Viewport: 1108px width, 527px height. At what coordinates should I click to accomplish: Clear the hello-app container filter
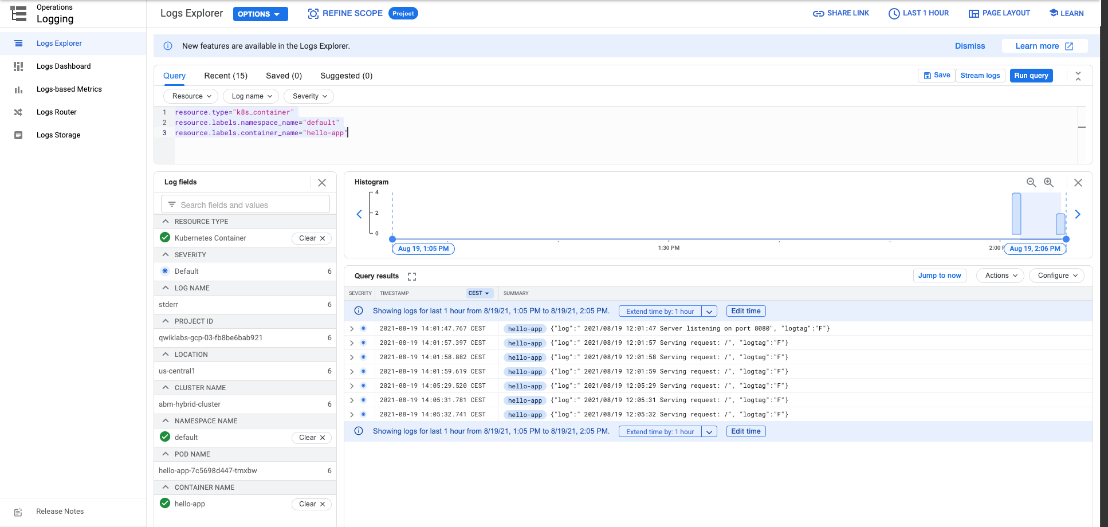[x=312, y=504]
